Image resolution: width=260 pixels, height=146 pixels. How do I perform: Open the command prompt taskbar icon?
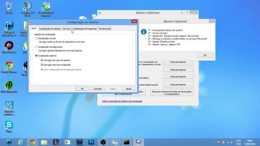[x=126, y=142]
